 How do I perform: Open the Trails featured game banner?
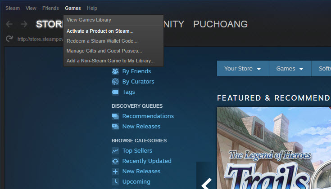(x=274, y=148)
